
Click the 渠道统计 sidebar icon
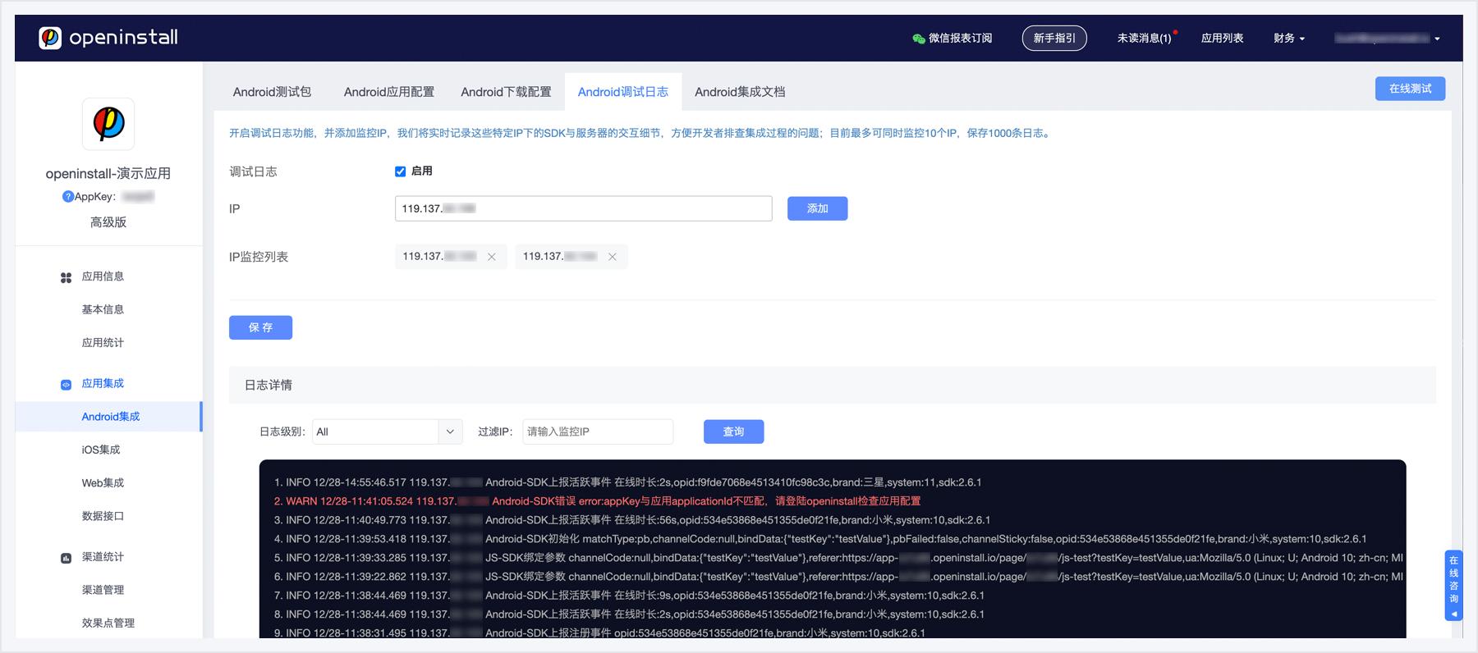click(66, 558)
